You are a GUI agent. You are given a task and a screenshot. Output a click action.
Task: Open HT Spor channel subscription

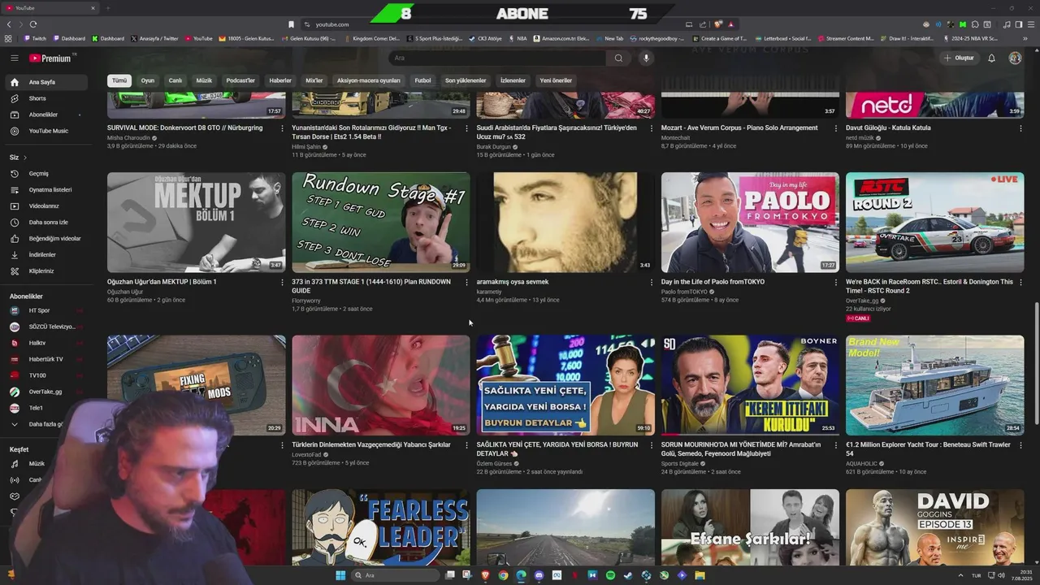point(45,310)
